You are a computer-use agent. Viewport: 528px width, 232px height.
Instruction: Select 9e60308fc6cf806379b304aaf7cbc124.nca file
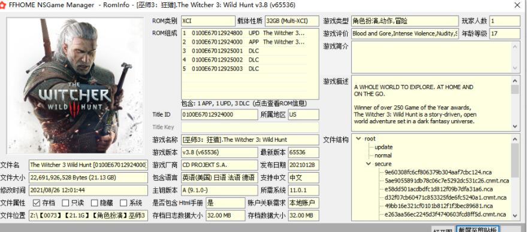pyautogui.click(x=438, y=172)
